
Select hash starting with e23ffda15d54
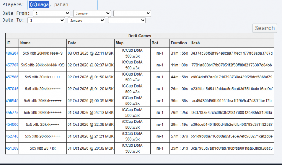(232, 89)
